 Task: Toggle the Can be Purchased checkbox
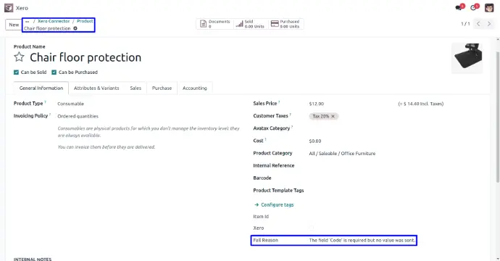(x=54, y=72)
